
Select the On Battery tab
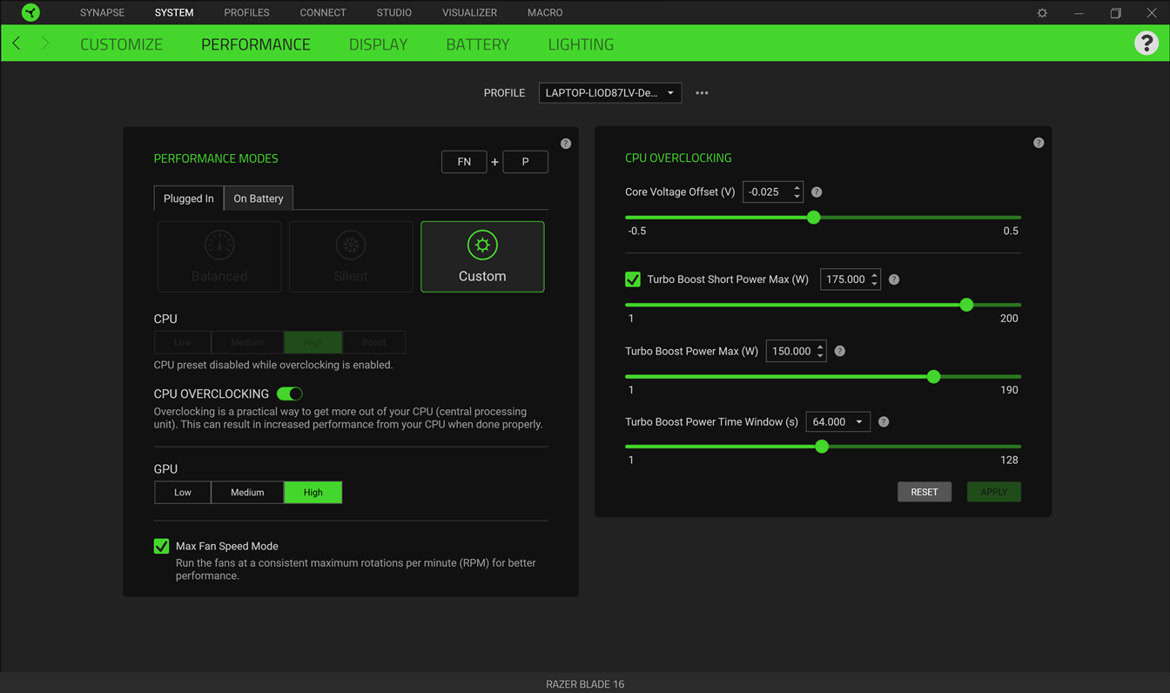click(x=259, y=198)
